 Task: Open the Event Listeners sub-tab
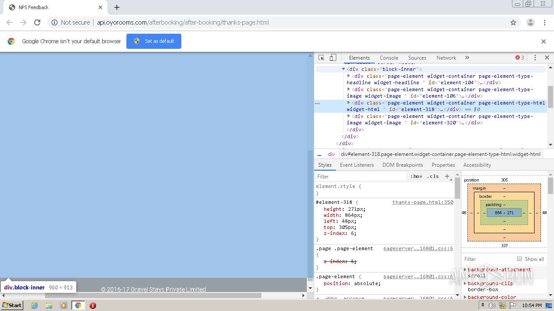tap(357, 165)
